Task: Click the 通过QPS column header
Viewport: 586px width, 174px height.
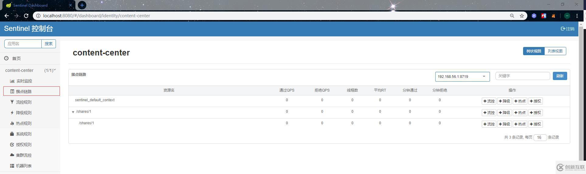Action: click(287, 90)
